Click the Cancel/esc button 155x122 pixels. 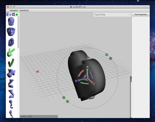point(24,10)
